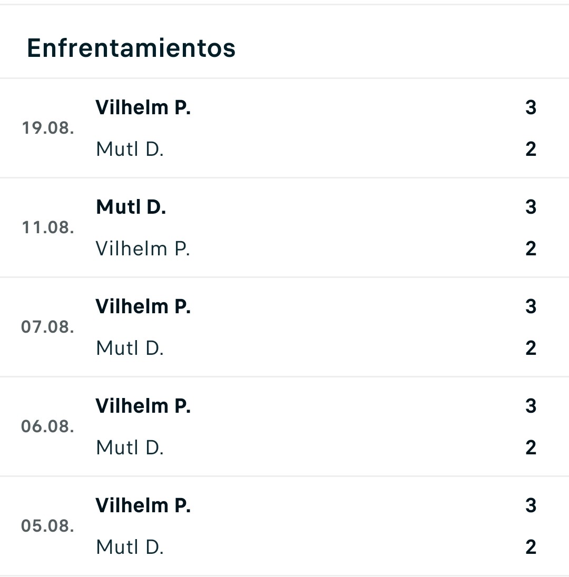The width and height of the screenshot is (569, 577).
Task: Select Vilhelm P. in 07.08. match
Action: pyautogui.click(x=143, y=306)
